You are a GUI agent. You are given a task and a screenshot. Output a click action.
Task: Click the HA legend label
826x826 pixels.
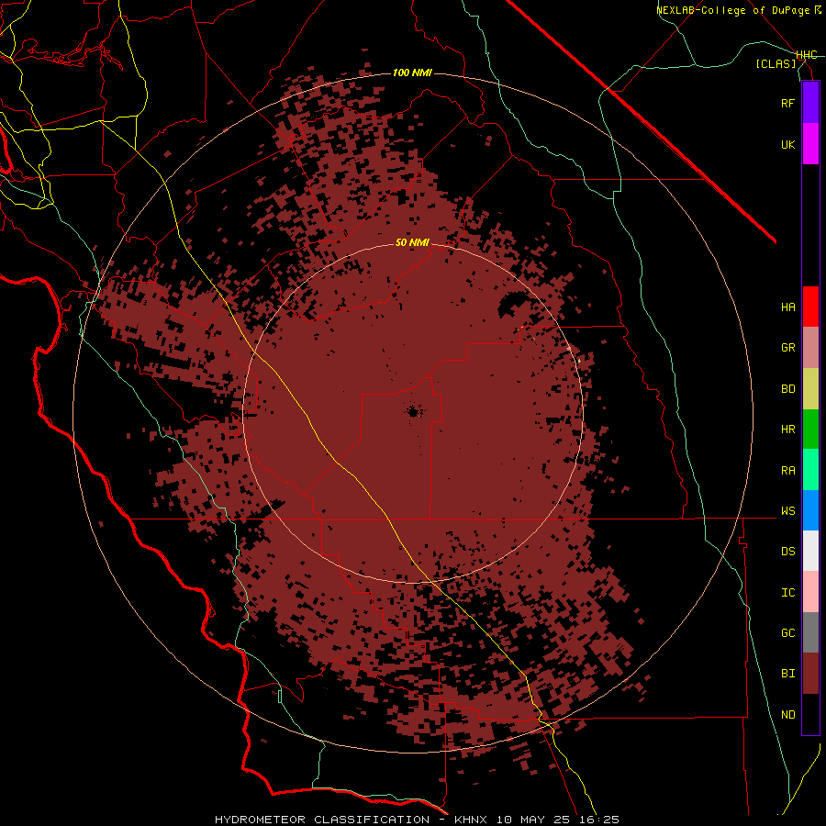click(788, 307)
